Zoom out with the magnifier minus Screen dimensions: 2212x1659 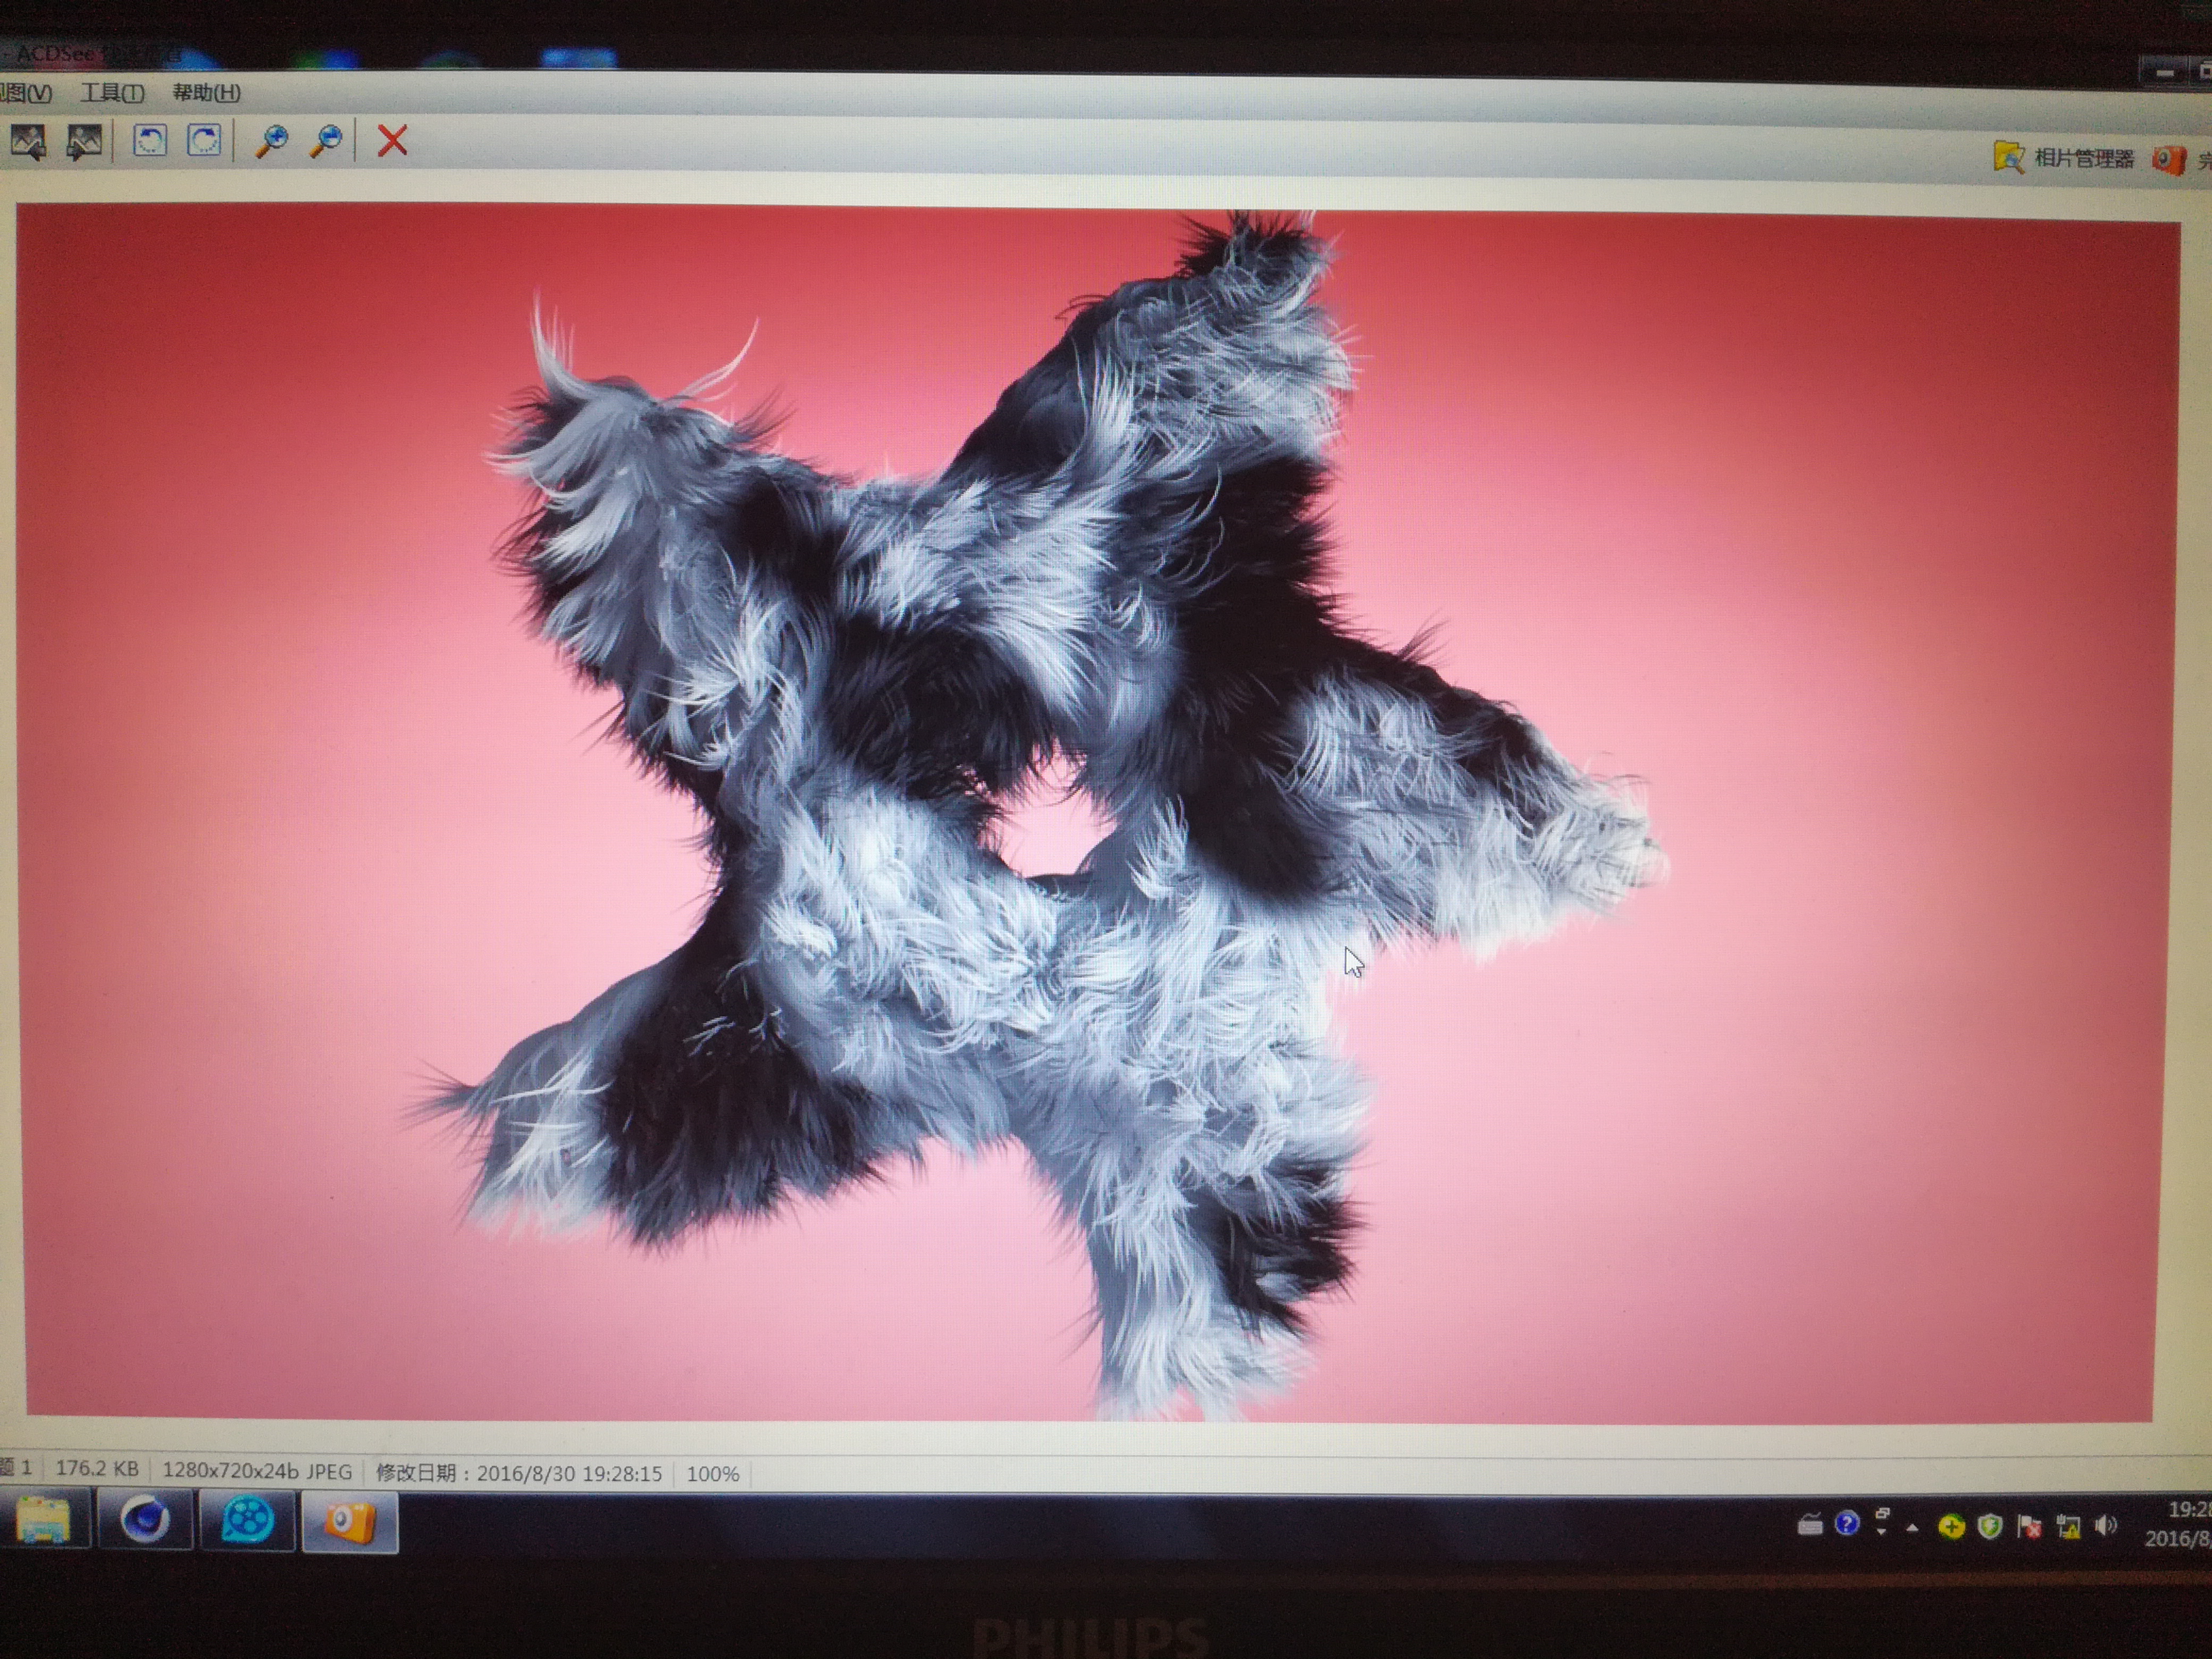pos(325,141)
